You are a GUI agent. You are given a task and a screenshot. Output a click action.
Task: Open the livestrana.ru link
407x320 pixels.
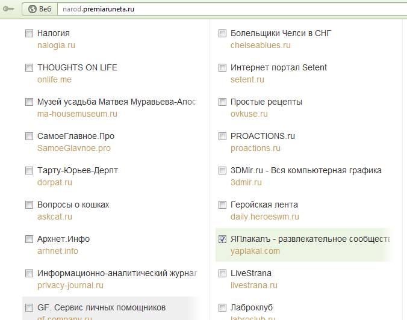(x=254, y=285)
